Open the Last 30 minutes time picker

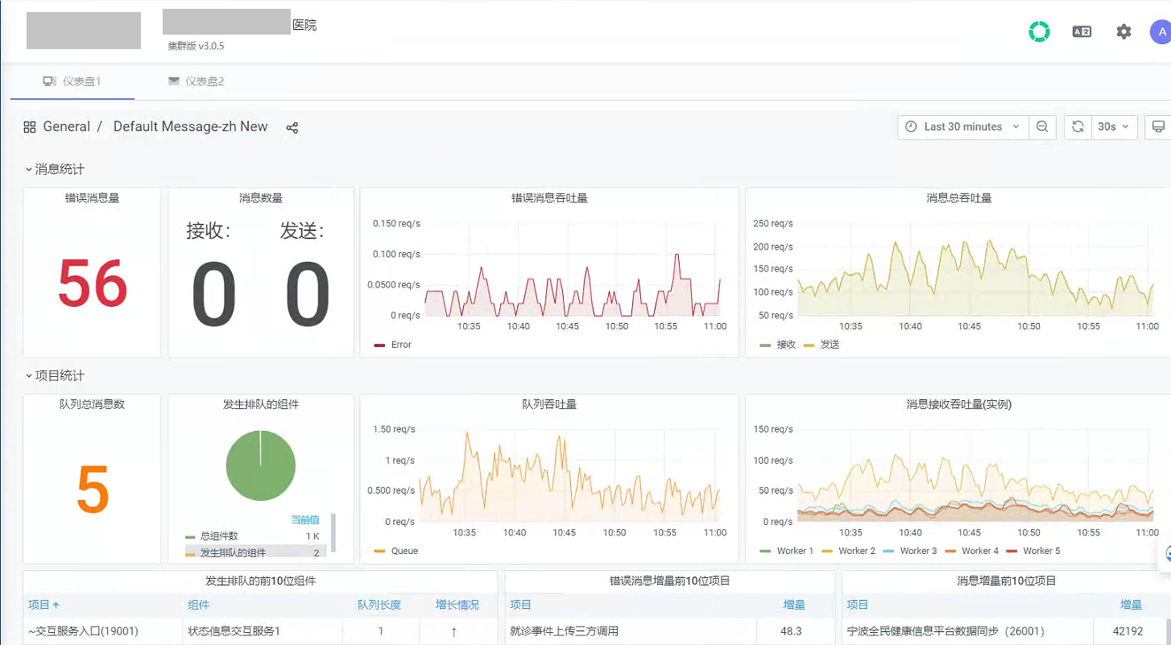961,126
